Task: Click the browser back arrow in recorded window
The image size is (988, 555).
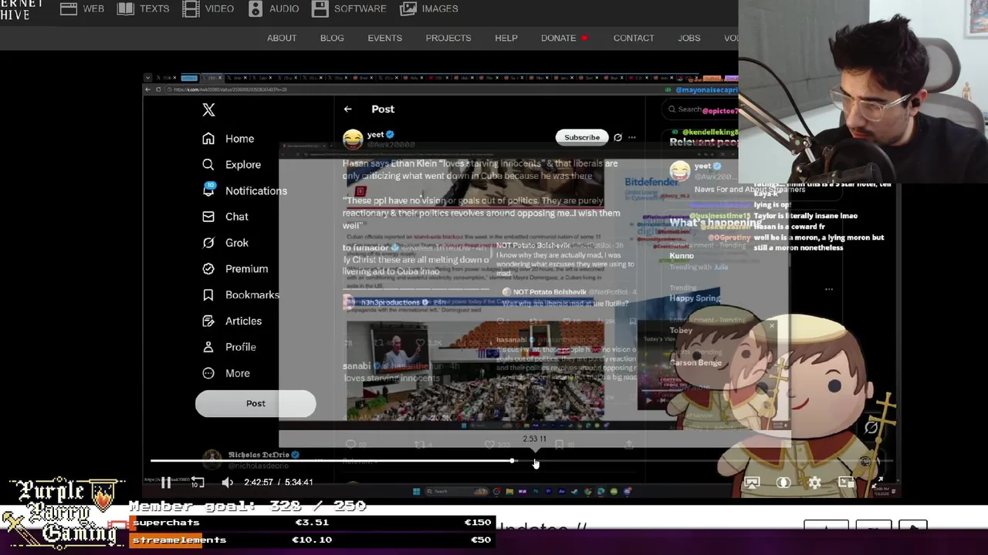Action: 147,89
